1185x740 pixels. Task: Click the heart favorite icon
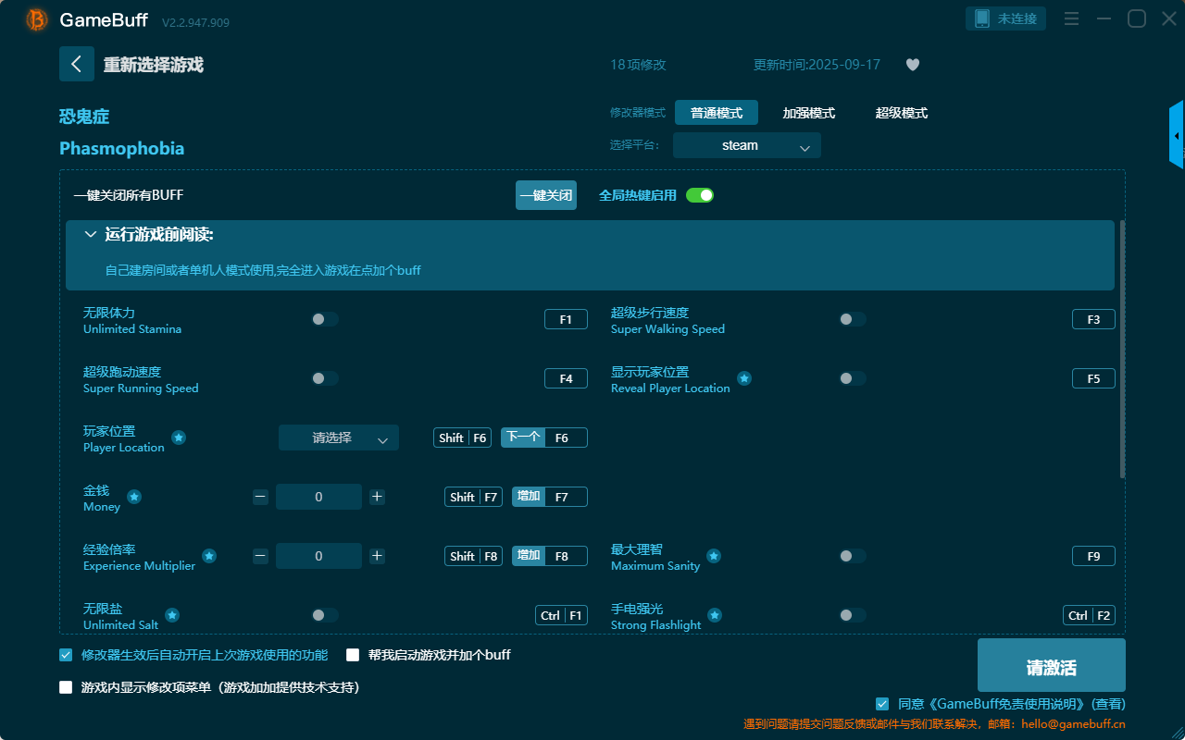tap(913, 65)
